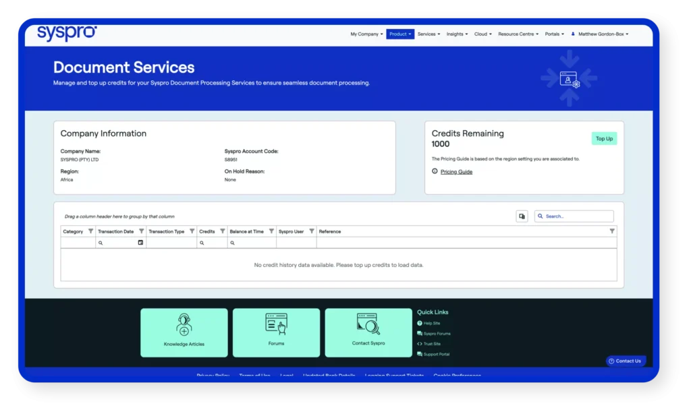Open the Credits column filter icon

click(223, 231)
